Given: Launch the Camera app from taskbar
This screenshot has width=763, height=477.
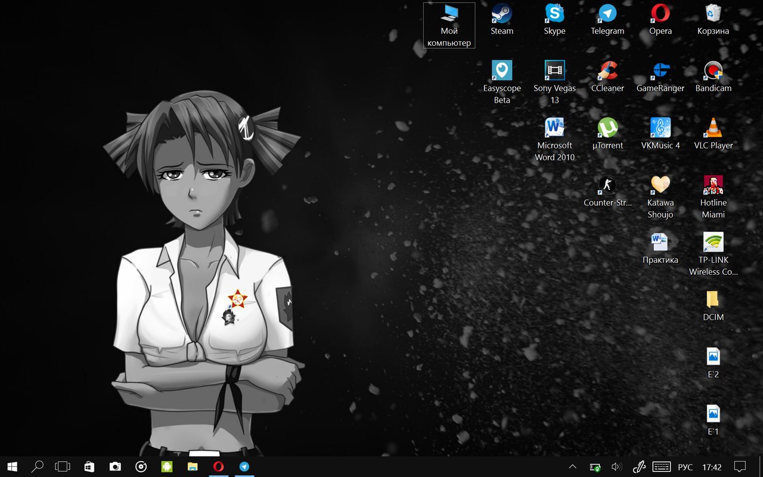Looking at the screenshot, I should (115, 466).
